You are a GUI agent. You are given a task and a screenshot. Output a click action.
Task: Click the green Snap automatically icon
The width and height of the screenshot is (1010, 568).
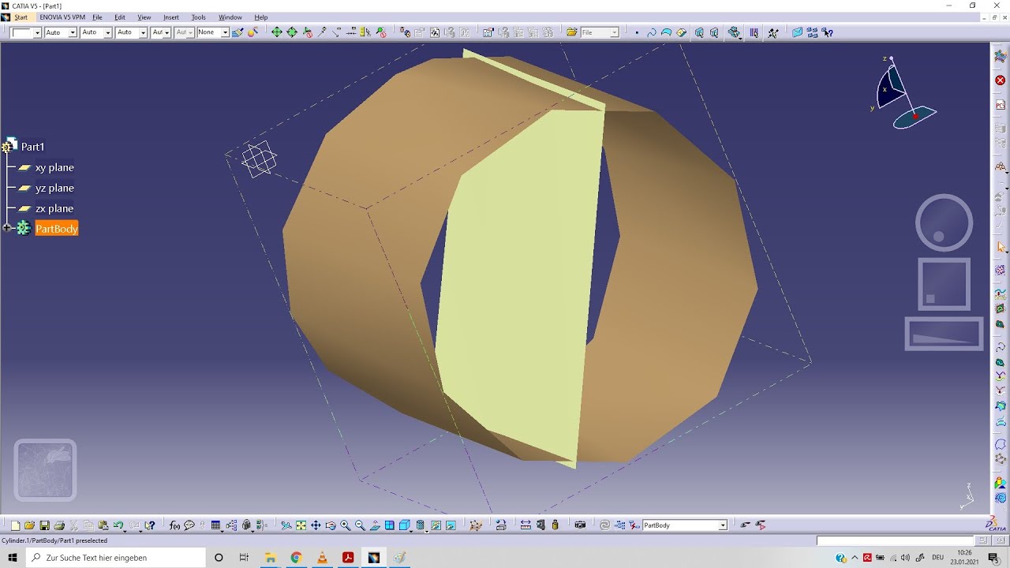[277, 32]
